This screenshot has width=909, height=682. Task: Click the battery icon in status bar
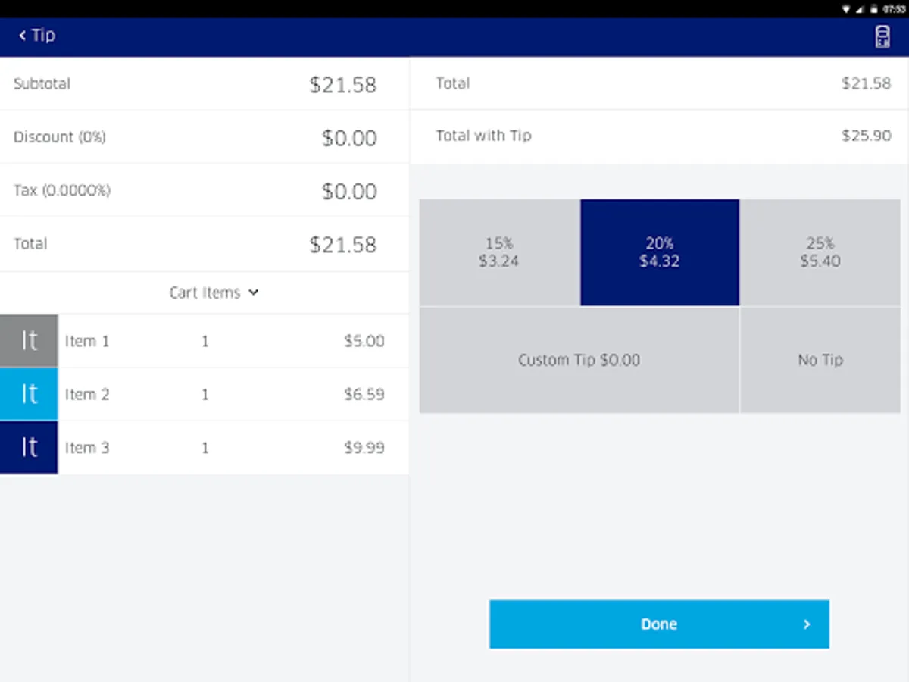click(873, 9)
